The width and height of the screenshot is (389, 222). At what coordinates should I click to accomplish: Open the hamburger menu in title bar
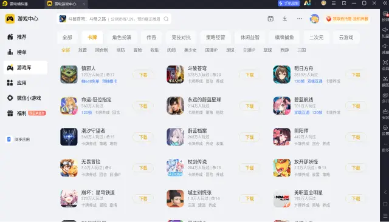[x=334, y=3]
